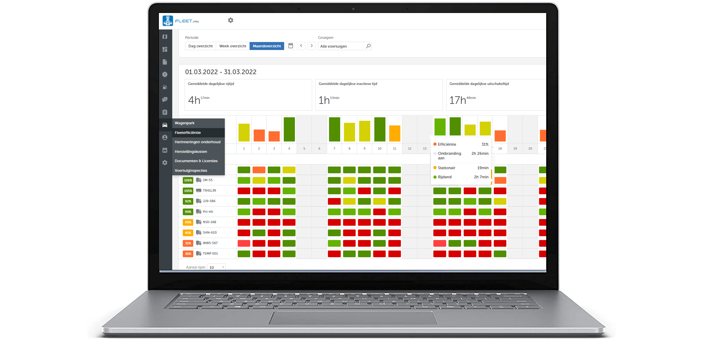The height and width of the screenshot is (351, 703).
Task: Switch to Dag overzicht period
Action: pos(200,46)
